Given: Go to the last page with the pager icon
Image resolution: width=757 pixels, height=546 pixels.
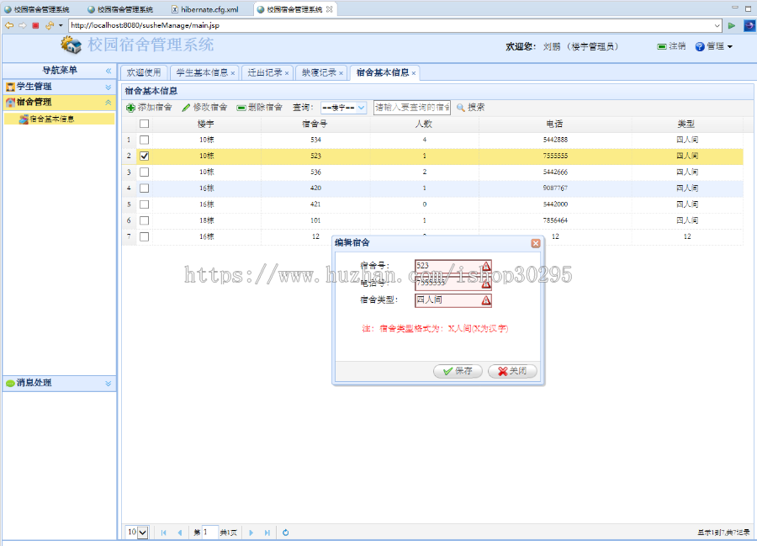Looking at the screenshot, I should point(267,533).
